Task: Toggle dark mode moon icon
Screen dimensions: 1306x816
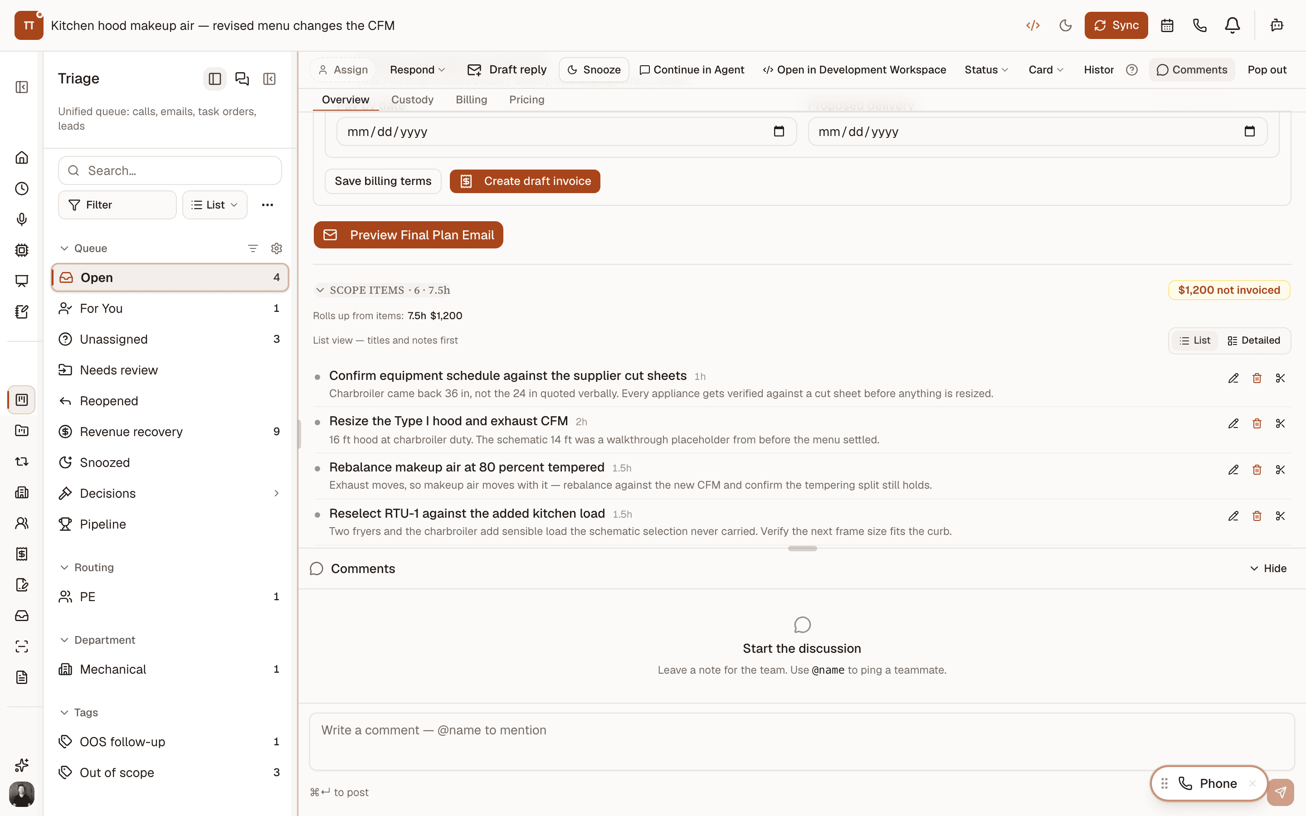Action: coord(1065,25)
